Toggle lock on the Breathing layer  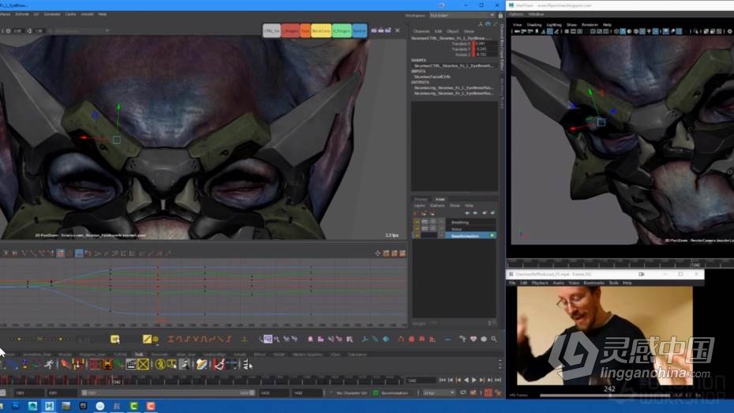pyautogui.click(x=417, y=222)
